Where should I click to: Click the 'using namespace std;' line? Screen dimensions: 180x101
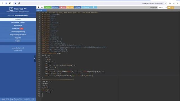pyautogui.click(x=51, y=53)
